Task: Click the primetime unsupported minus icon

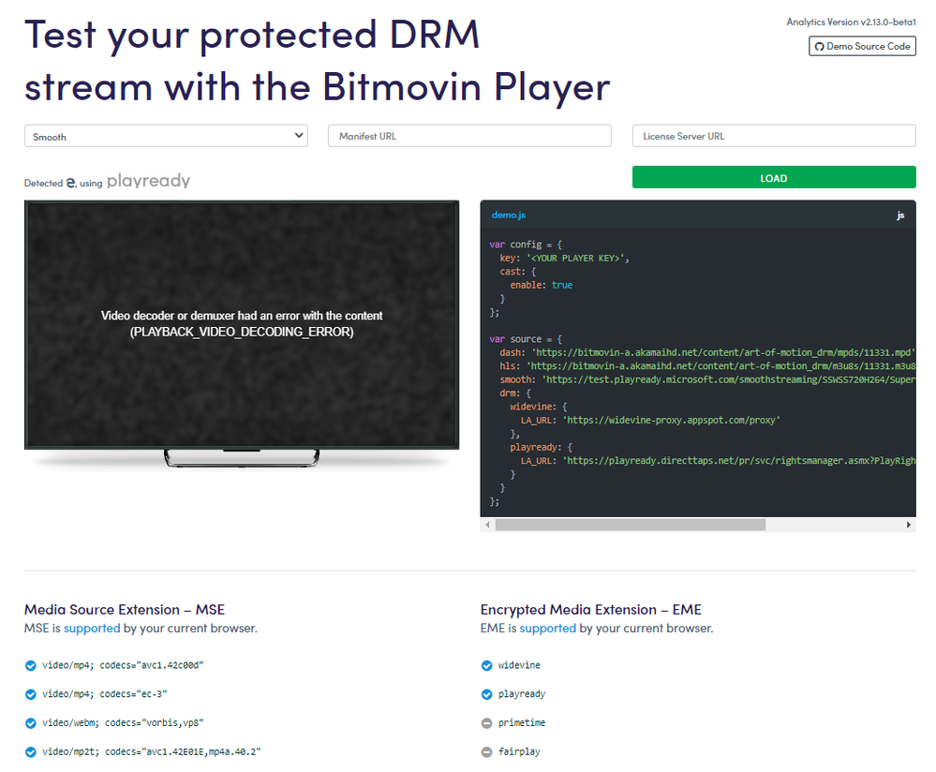Action: 486,723
